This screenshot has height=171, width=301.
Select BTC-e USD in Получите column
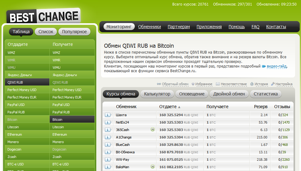(72, 164)
